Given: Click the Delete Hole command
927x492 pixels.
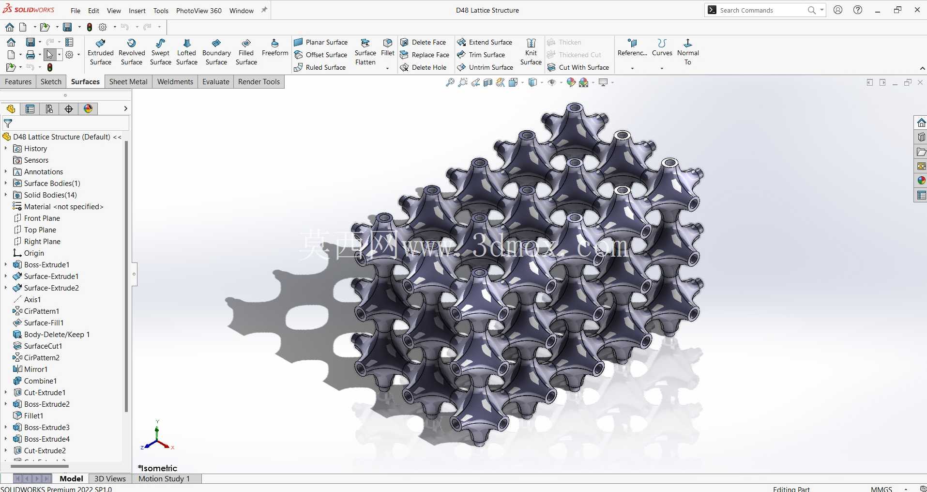Looking at the screenshot, I should (423, 67).
